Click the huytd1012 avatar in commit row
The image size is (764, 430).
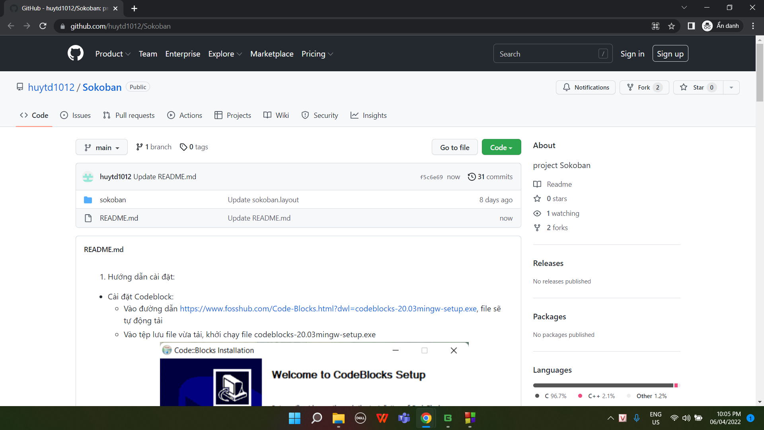(x=88, y=177)
